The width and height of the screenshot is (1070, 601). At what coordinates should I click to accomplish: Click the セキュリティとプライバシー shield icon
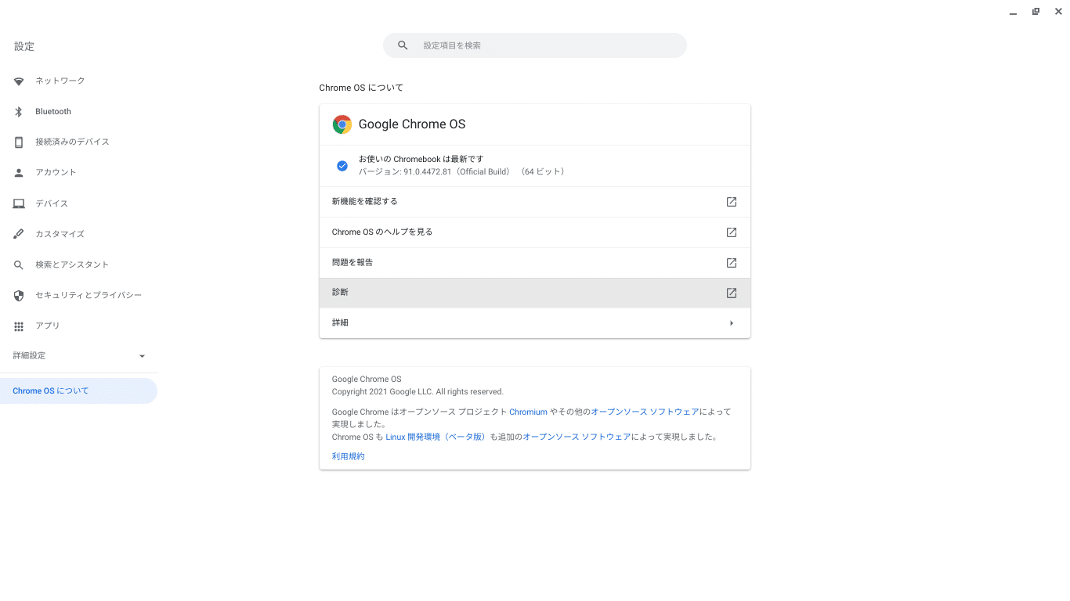(19, 296)
